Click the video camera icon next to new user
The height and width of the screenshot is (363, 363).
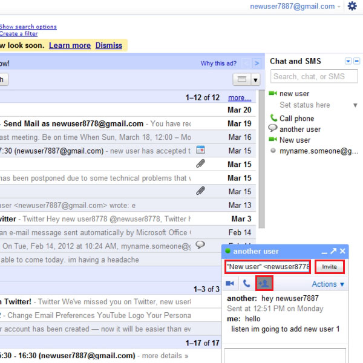point(273,93)
